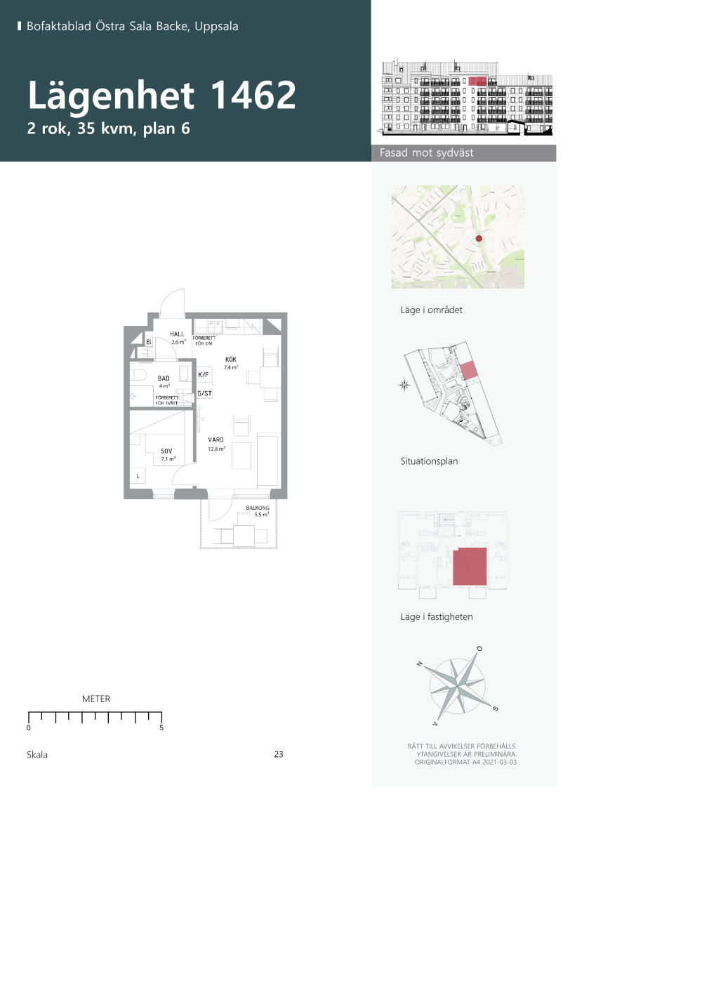Select the red location dot on the area map
The height and width of the screenshot is (983, 702).
point(479,239)
